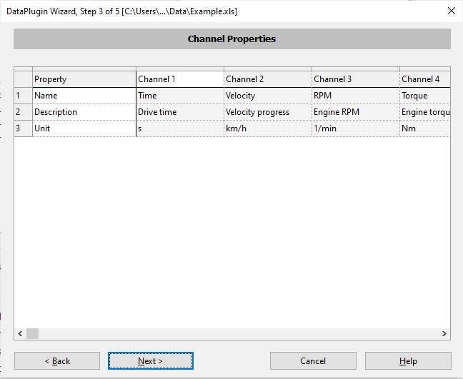The image size is (463, 379).
Task: Click the Next button
Action: pos(151,361)
